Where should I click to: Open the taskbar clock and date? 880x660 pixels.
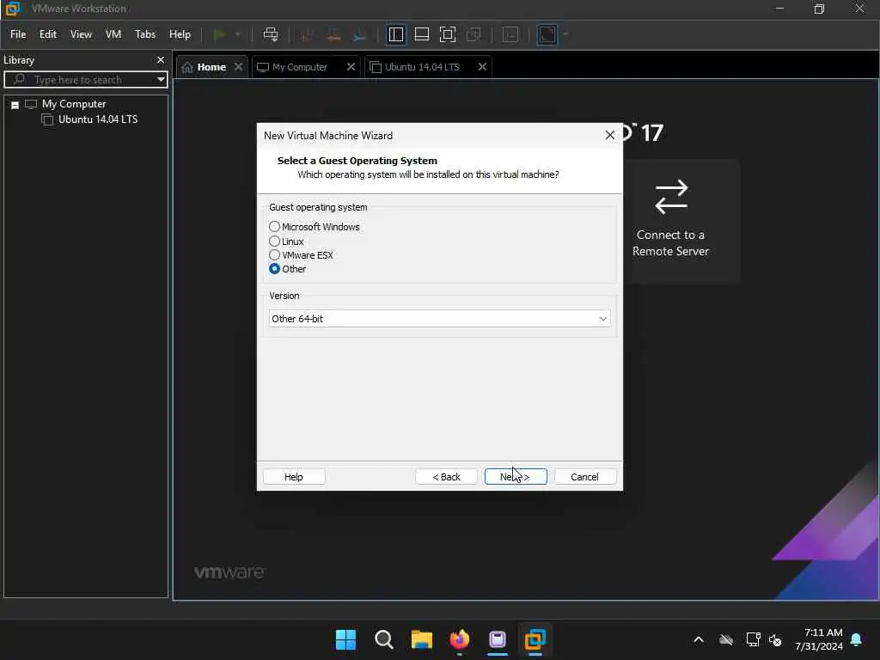[x=819, y=639]
